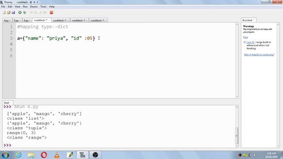This screenshot has height=159, width=283.
Task: Click the Shell scrollbar up arrow
Action: 237,107
